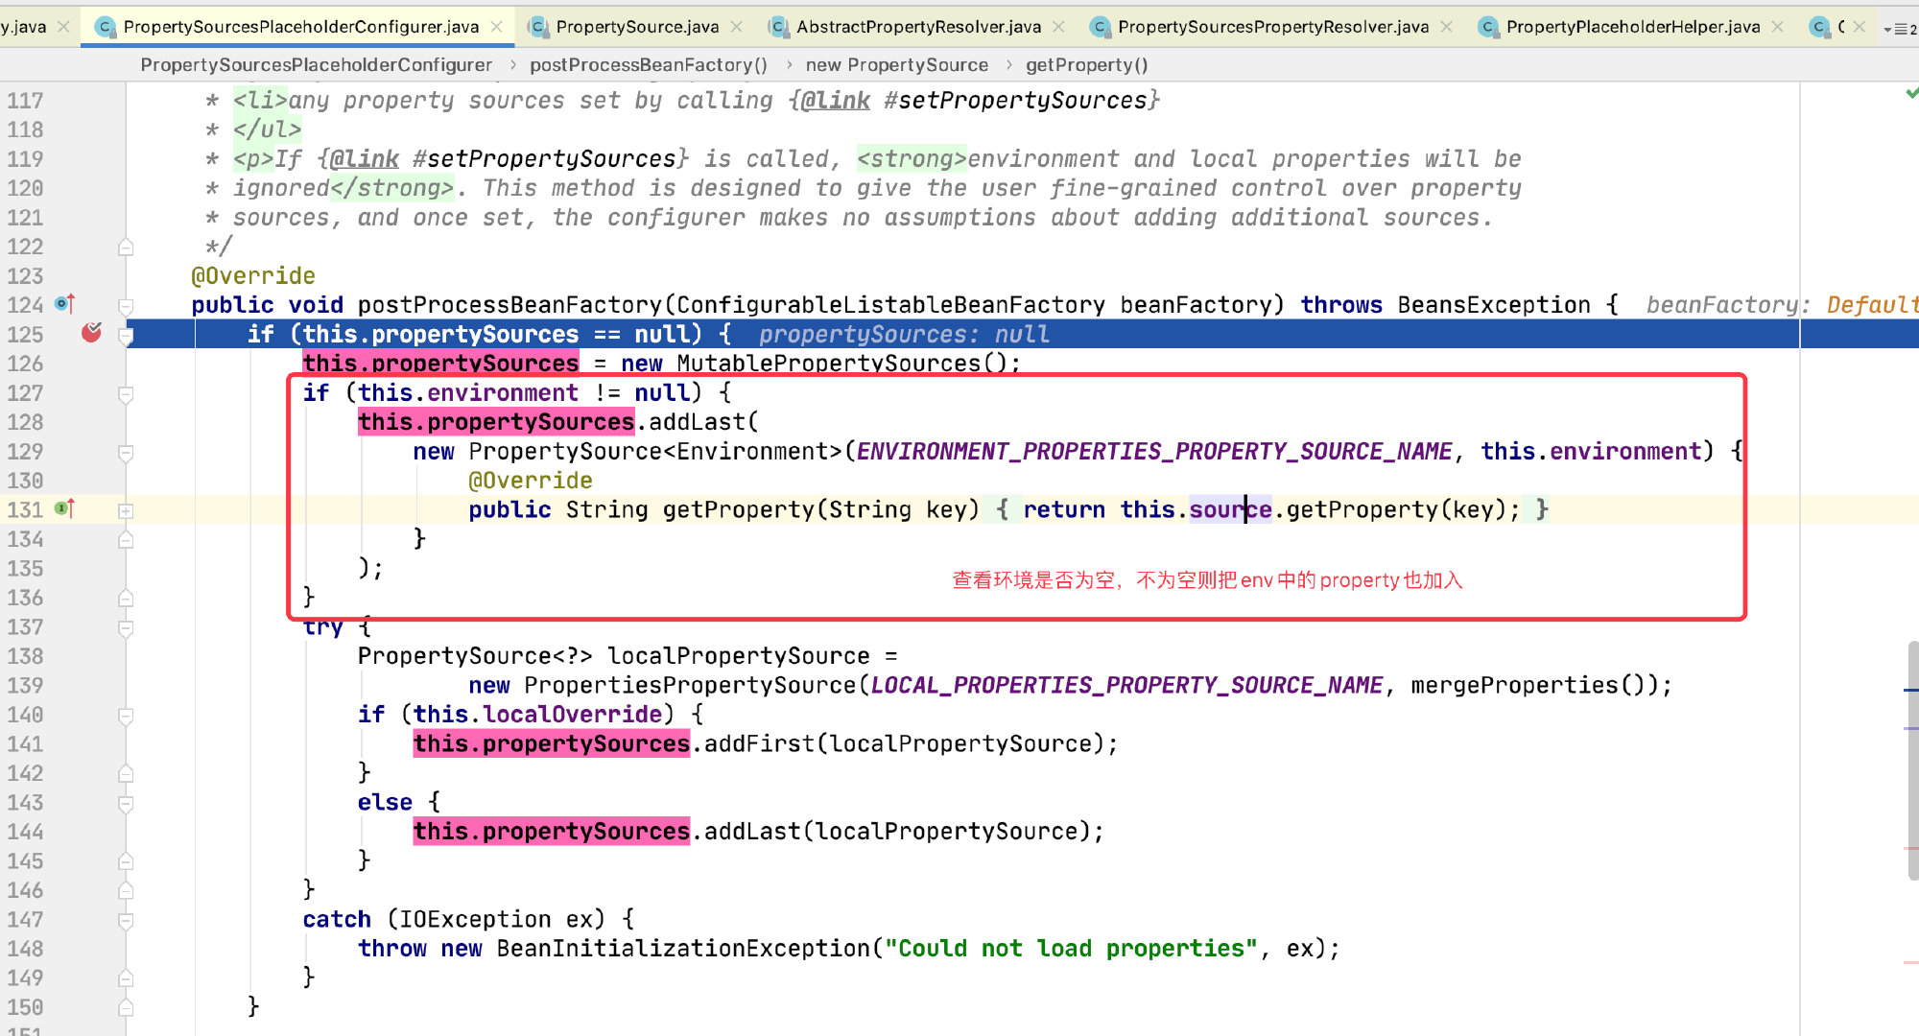Collapse the else block on line 143

click(126, 804)
